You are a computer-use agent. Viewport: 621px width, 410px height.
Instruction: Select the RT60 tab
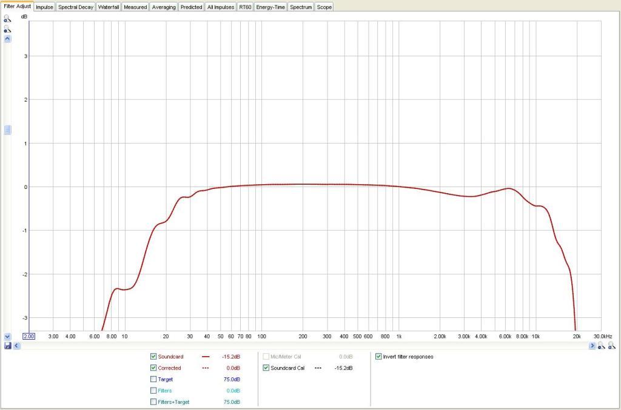[245, 7]
